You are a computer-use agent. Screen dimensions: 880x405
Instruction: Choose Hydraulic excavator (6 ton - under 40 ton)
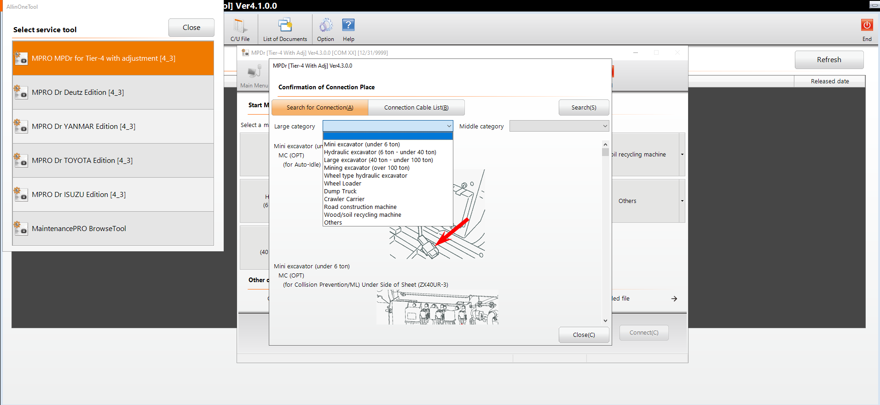388,152
